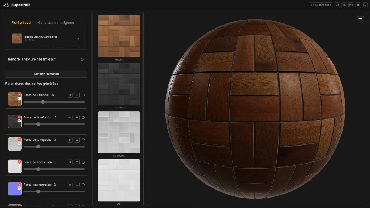Open the feedback chat bubble icon
The image size is (370, 208).
click(x=351, y=5)
